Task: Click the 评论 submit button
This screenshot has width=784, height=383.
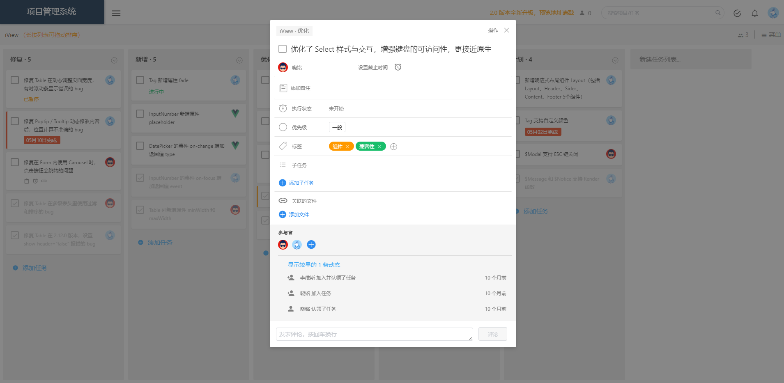Action: point(493,334)
